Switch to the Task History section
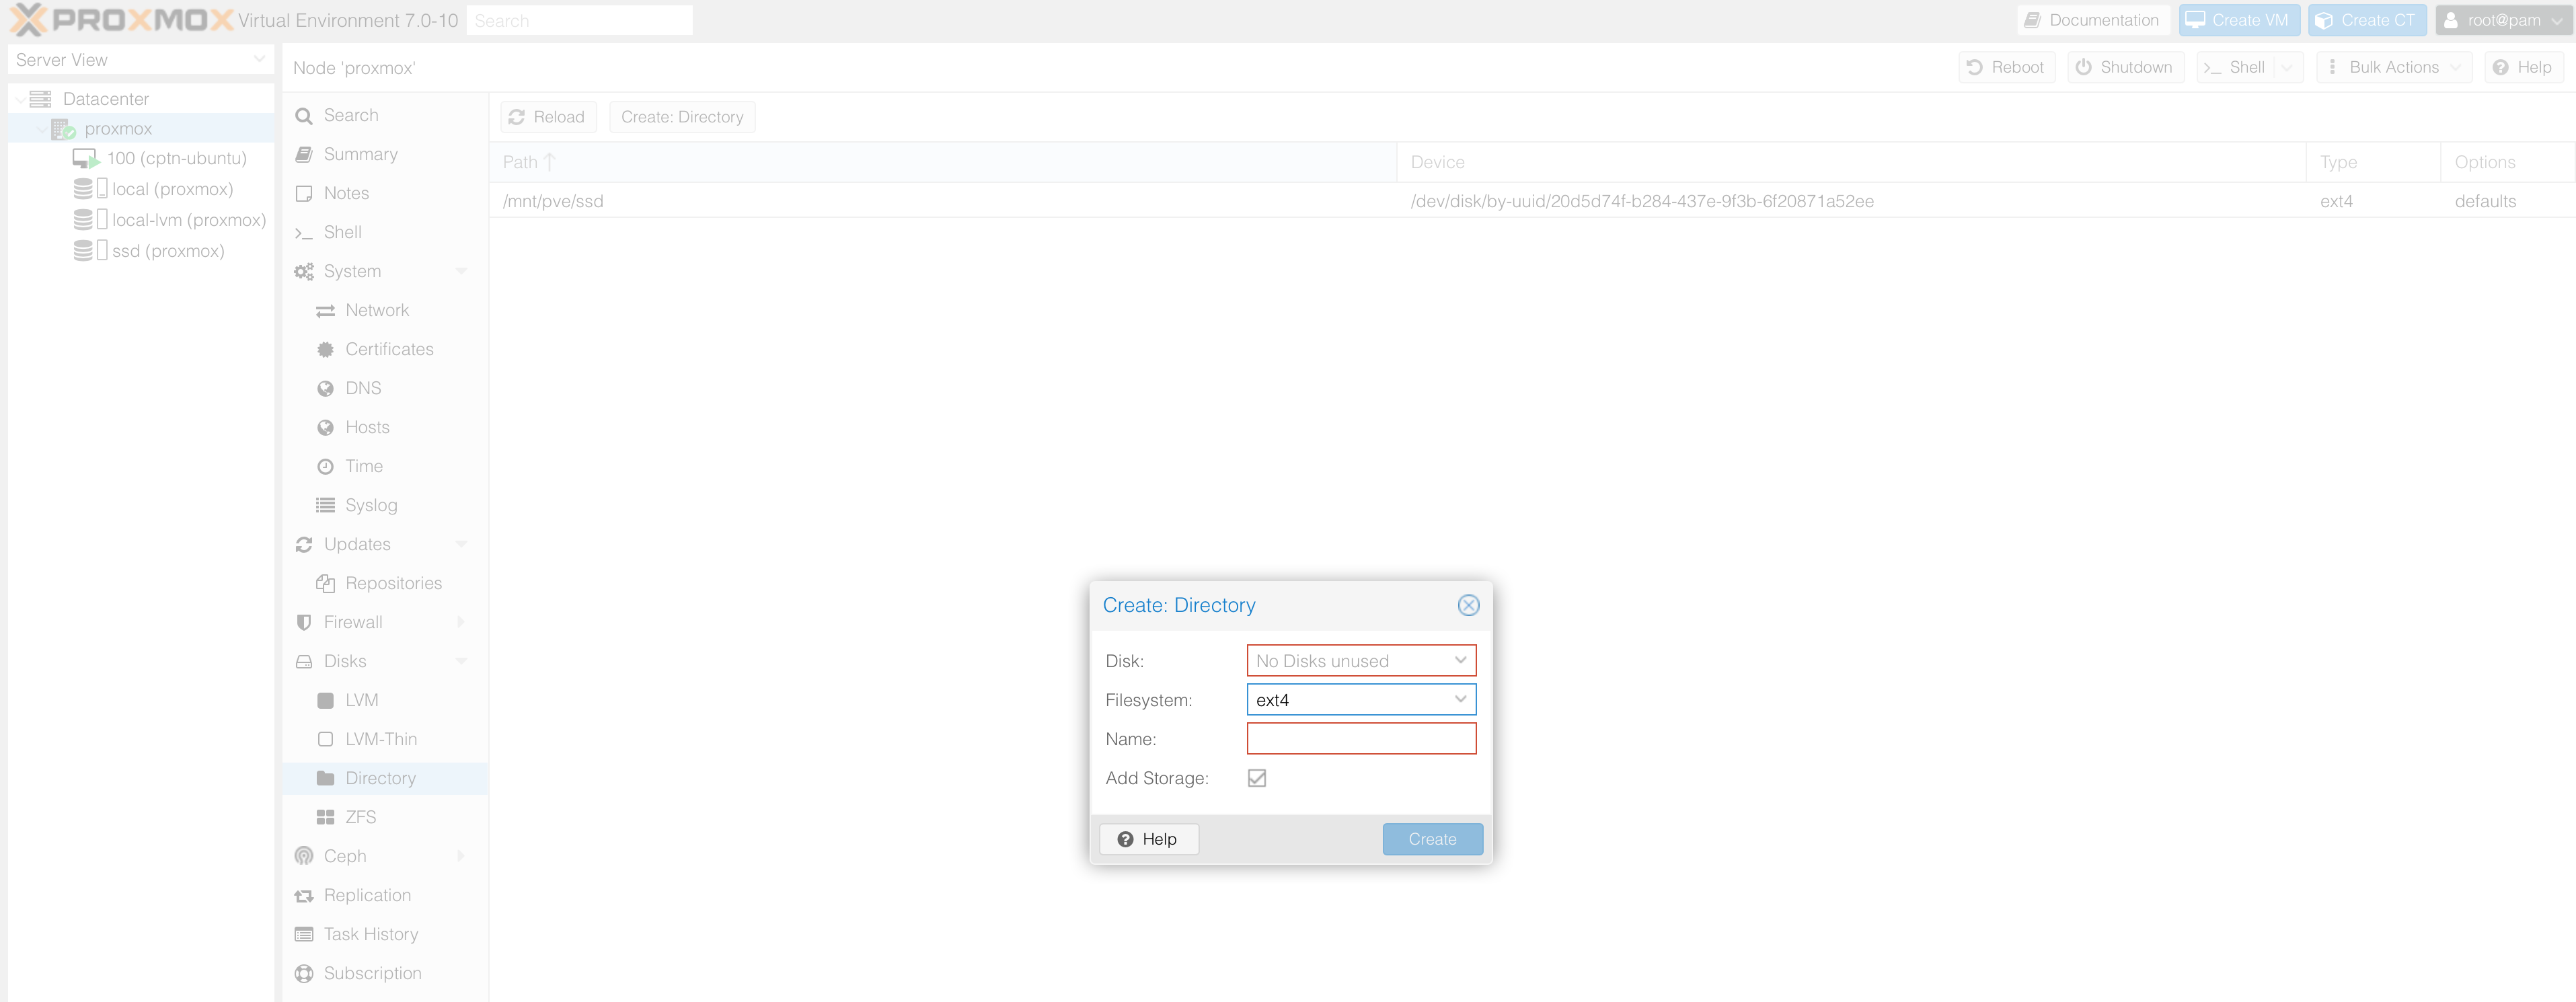The height and width of the screenshot is (1002, 2576). point(304,934)
